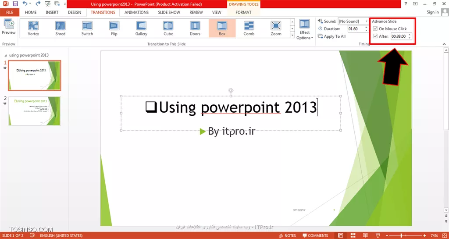The height and width of the screenshot is (239, 449).
Task: Open Ribbon Display Options
Action: (x=415, y=4)
